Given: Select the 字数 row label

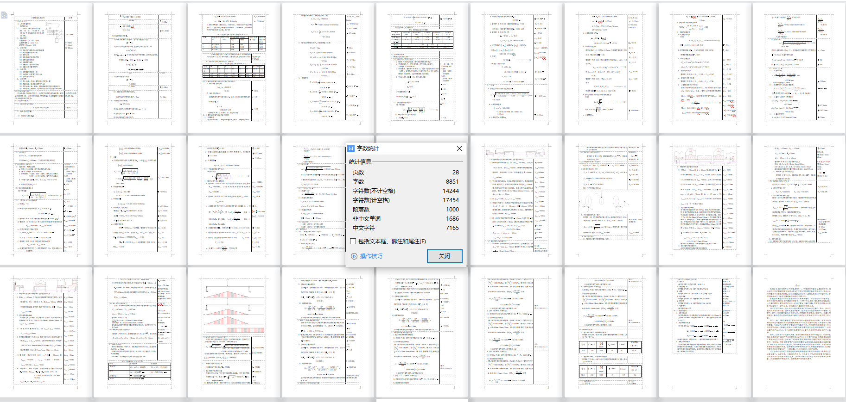Looking at the screenshot, I should click(358, 182).
